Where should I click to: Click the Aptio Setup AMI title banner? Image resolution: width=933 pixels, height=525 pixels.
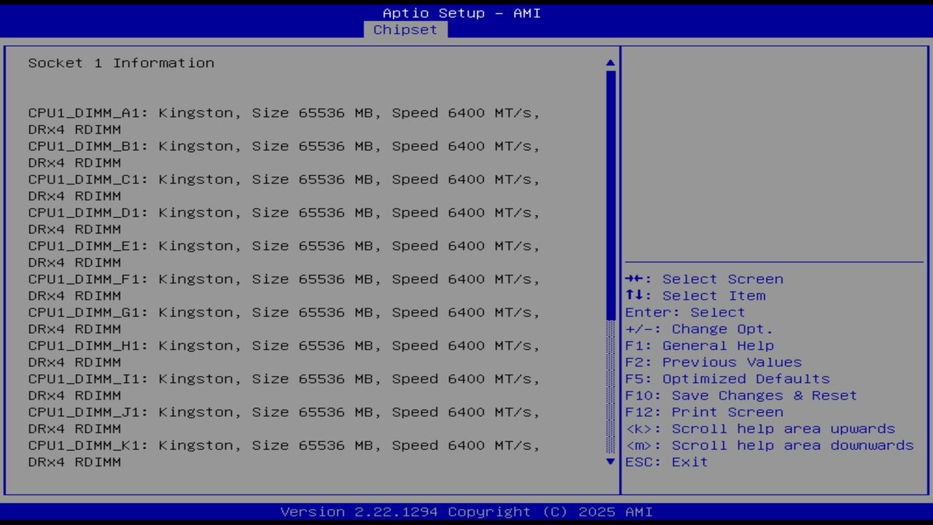tap(461, 12)
